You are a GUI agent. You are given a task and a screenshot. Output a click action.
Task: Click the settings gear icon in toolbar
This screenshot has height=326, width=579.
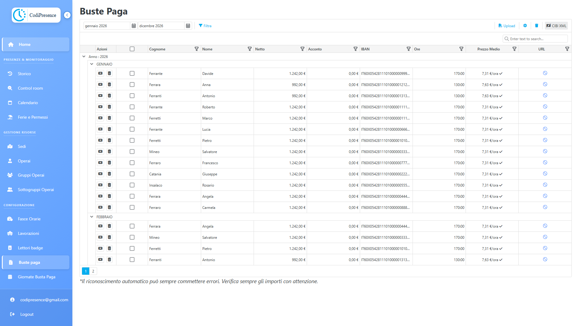click(525, 26)
